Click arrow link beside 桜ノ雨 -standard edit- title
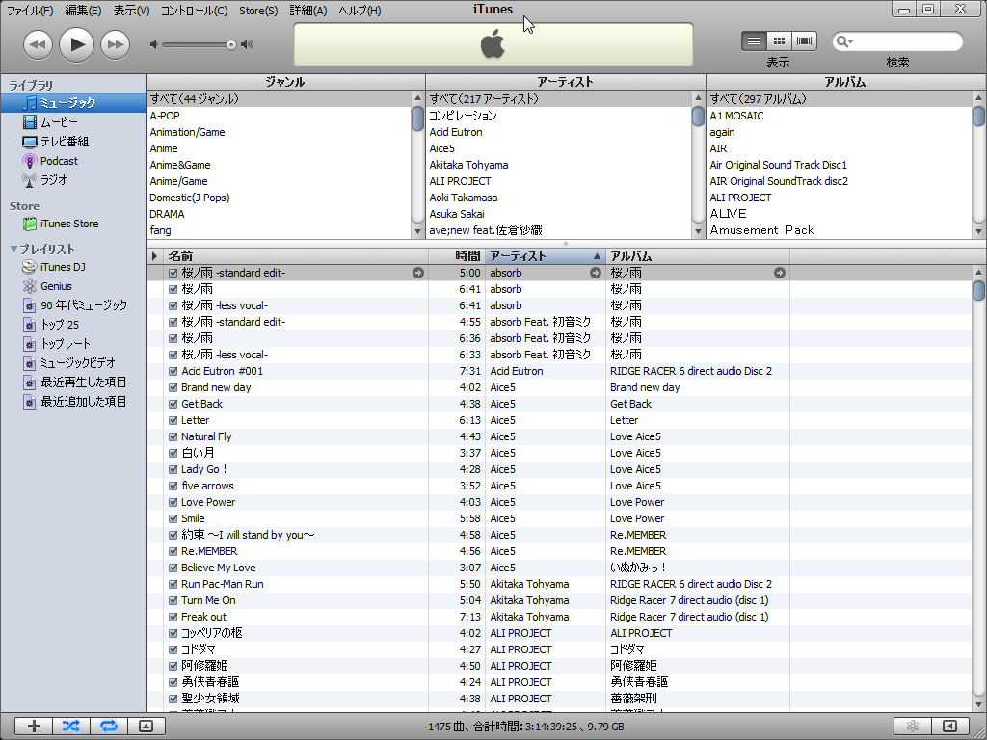Screen dimensions: 987x740 coord(418,273)
